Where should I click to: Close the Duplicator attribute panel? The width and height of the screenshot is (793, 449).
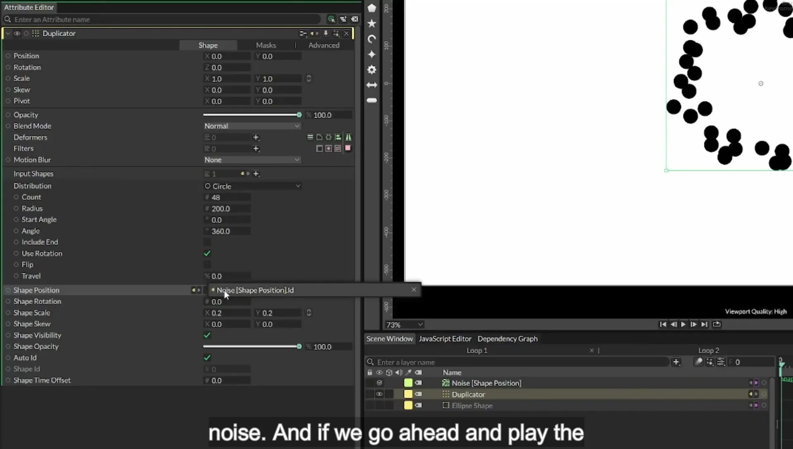click(x=347, y=33)
